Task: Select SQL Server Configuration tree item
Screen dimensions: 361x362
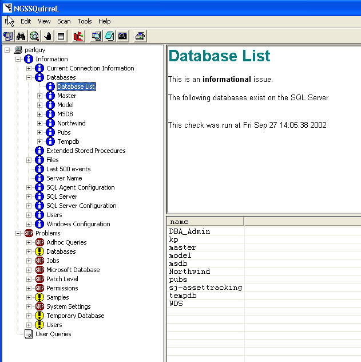Action: (81, 206)
